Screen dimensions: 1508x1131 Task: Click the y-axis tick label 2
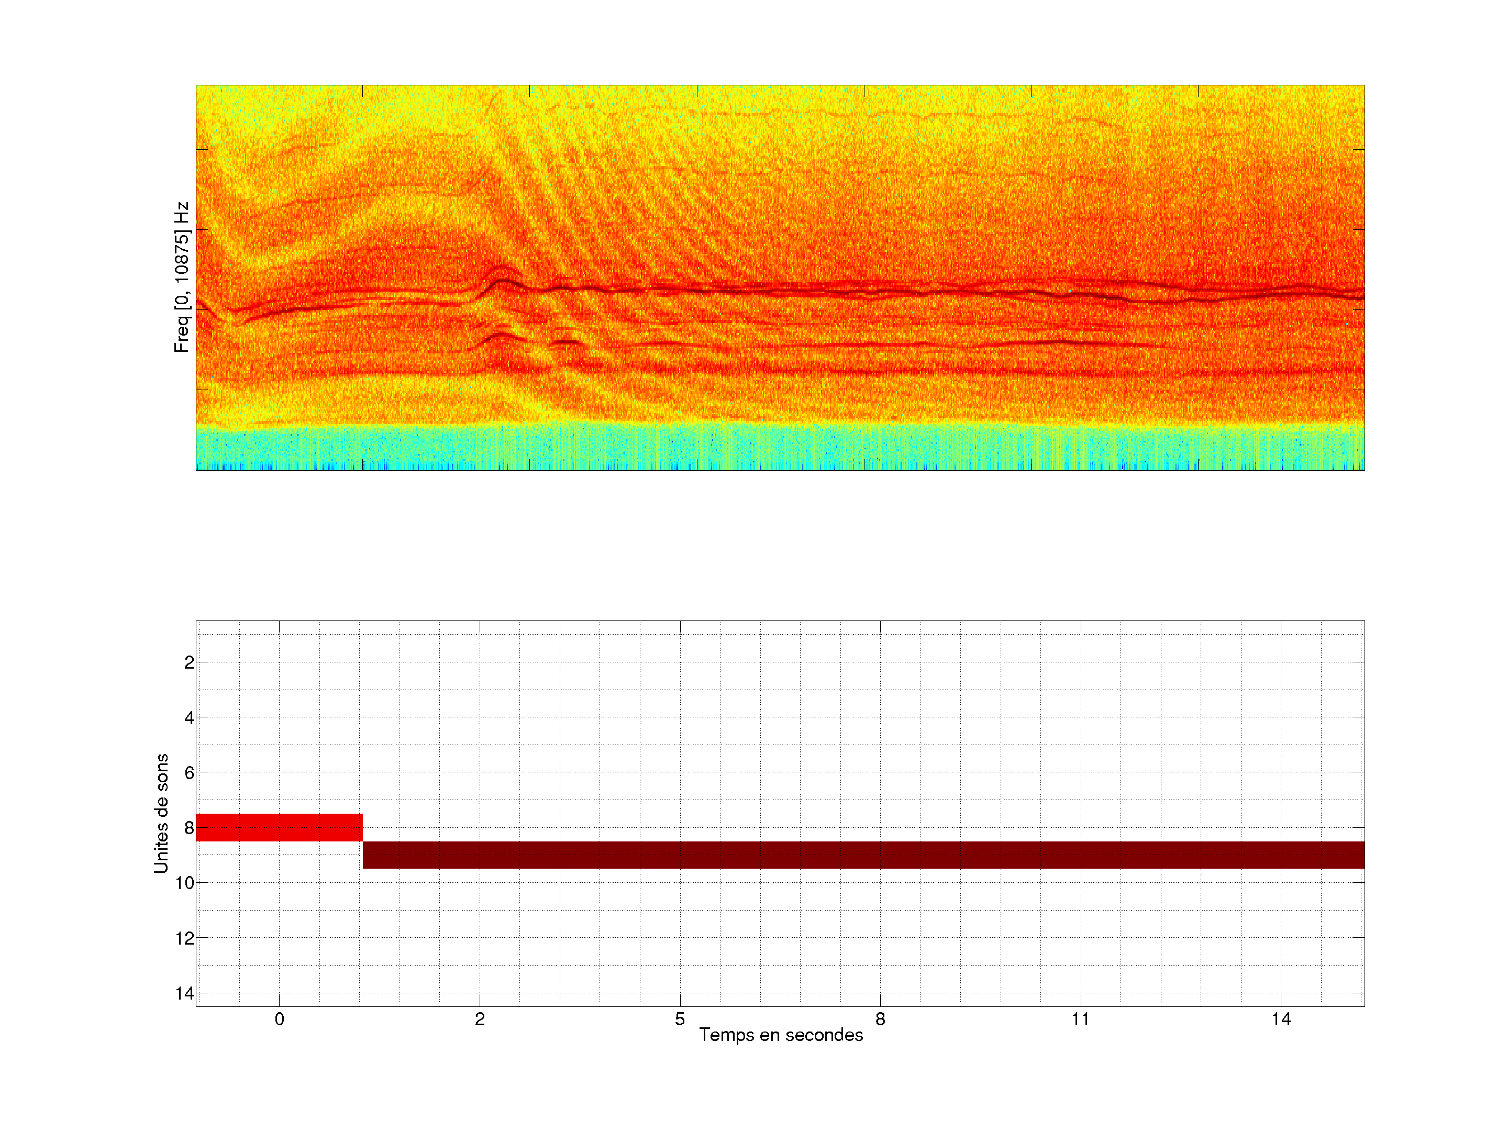[189, 663]
